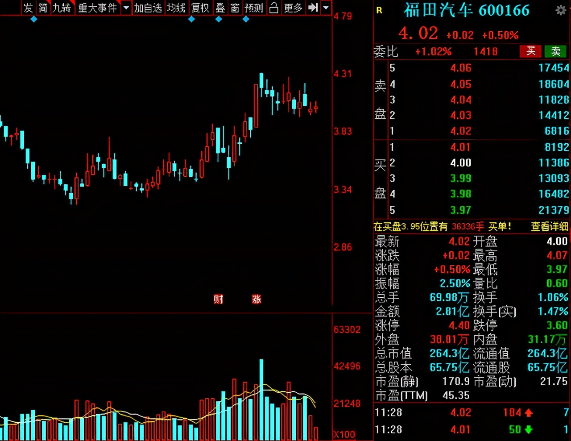The image size is (571, 441).
Task: Click buy level 1 price 4.01
Action: [x=461, y=147]
